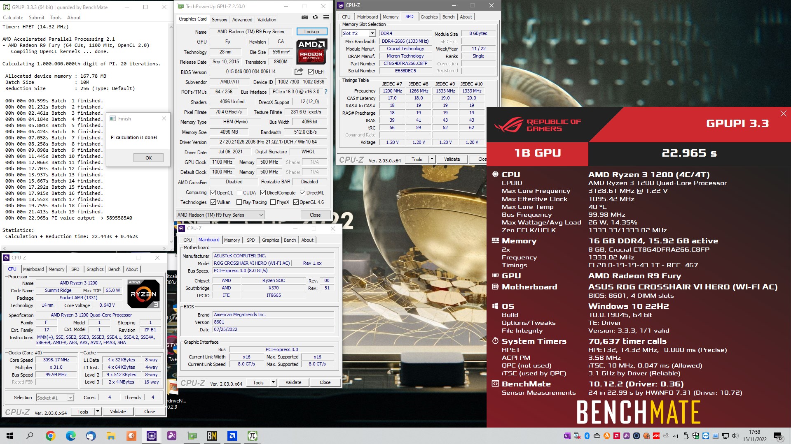Viewport: 791px width, 444px height.
Task: Switch to GPU-Z via taskbar icon
Action: coord(192,436)
